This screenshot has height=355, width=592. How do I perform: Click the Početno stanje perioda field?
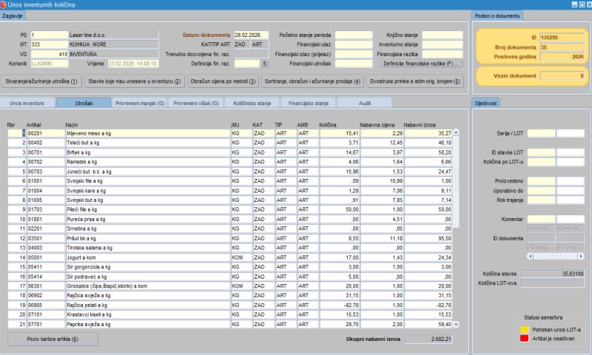tap(354, 35)
